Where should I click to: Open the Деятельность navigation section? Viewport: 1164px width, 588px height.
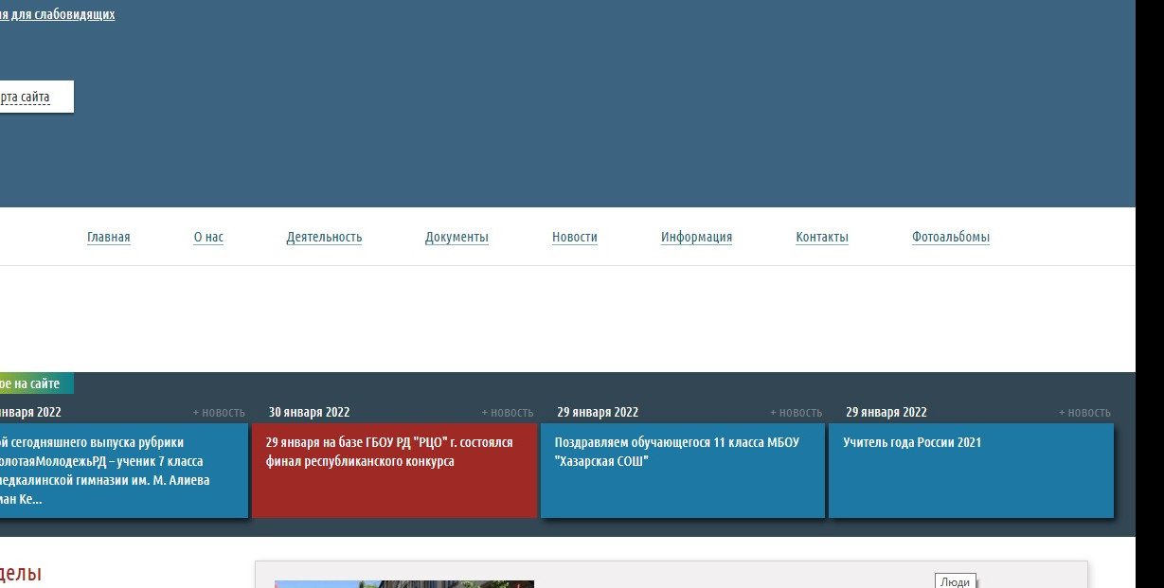point(324,237)
